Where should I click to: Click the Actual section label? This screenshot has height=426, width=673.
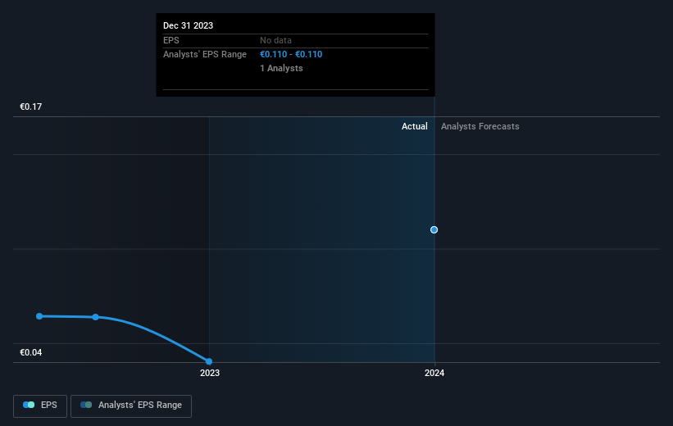(x=414, y=126)
